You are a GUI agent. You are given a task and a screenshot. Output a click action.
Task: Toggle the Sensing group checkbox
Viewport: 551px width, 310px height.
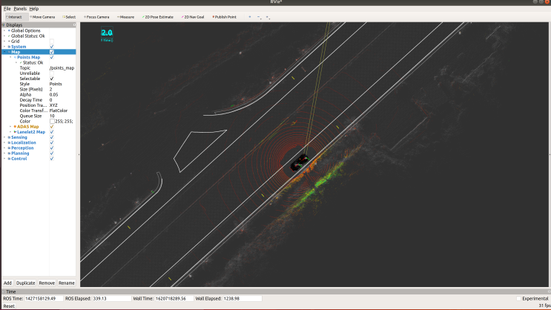pyautogui.click(x=52, y=137)
